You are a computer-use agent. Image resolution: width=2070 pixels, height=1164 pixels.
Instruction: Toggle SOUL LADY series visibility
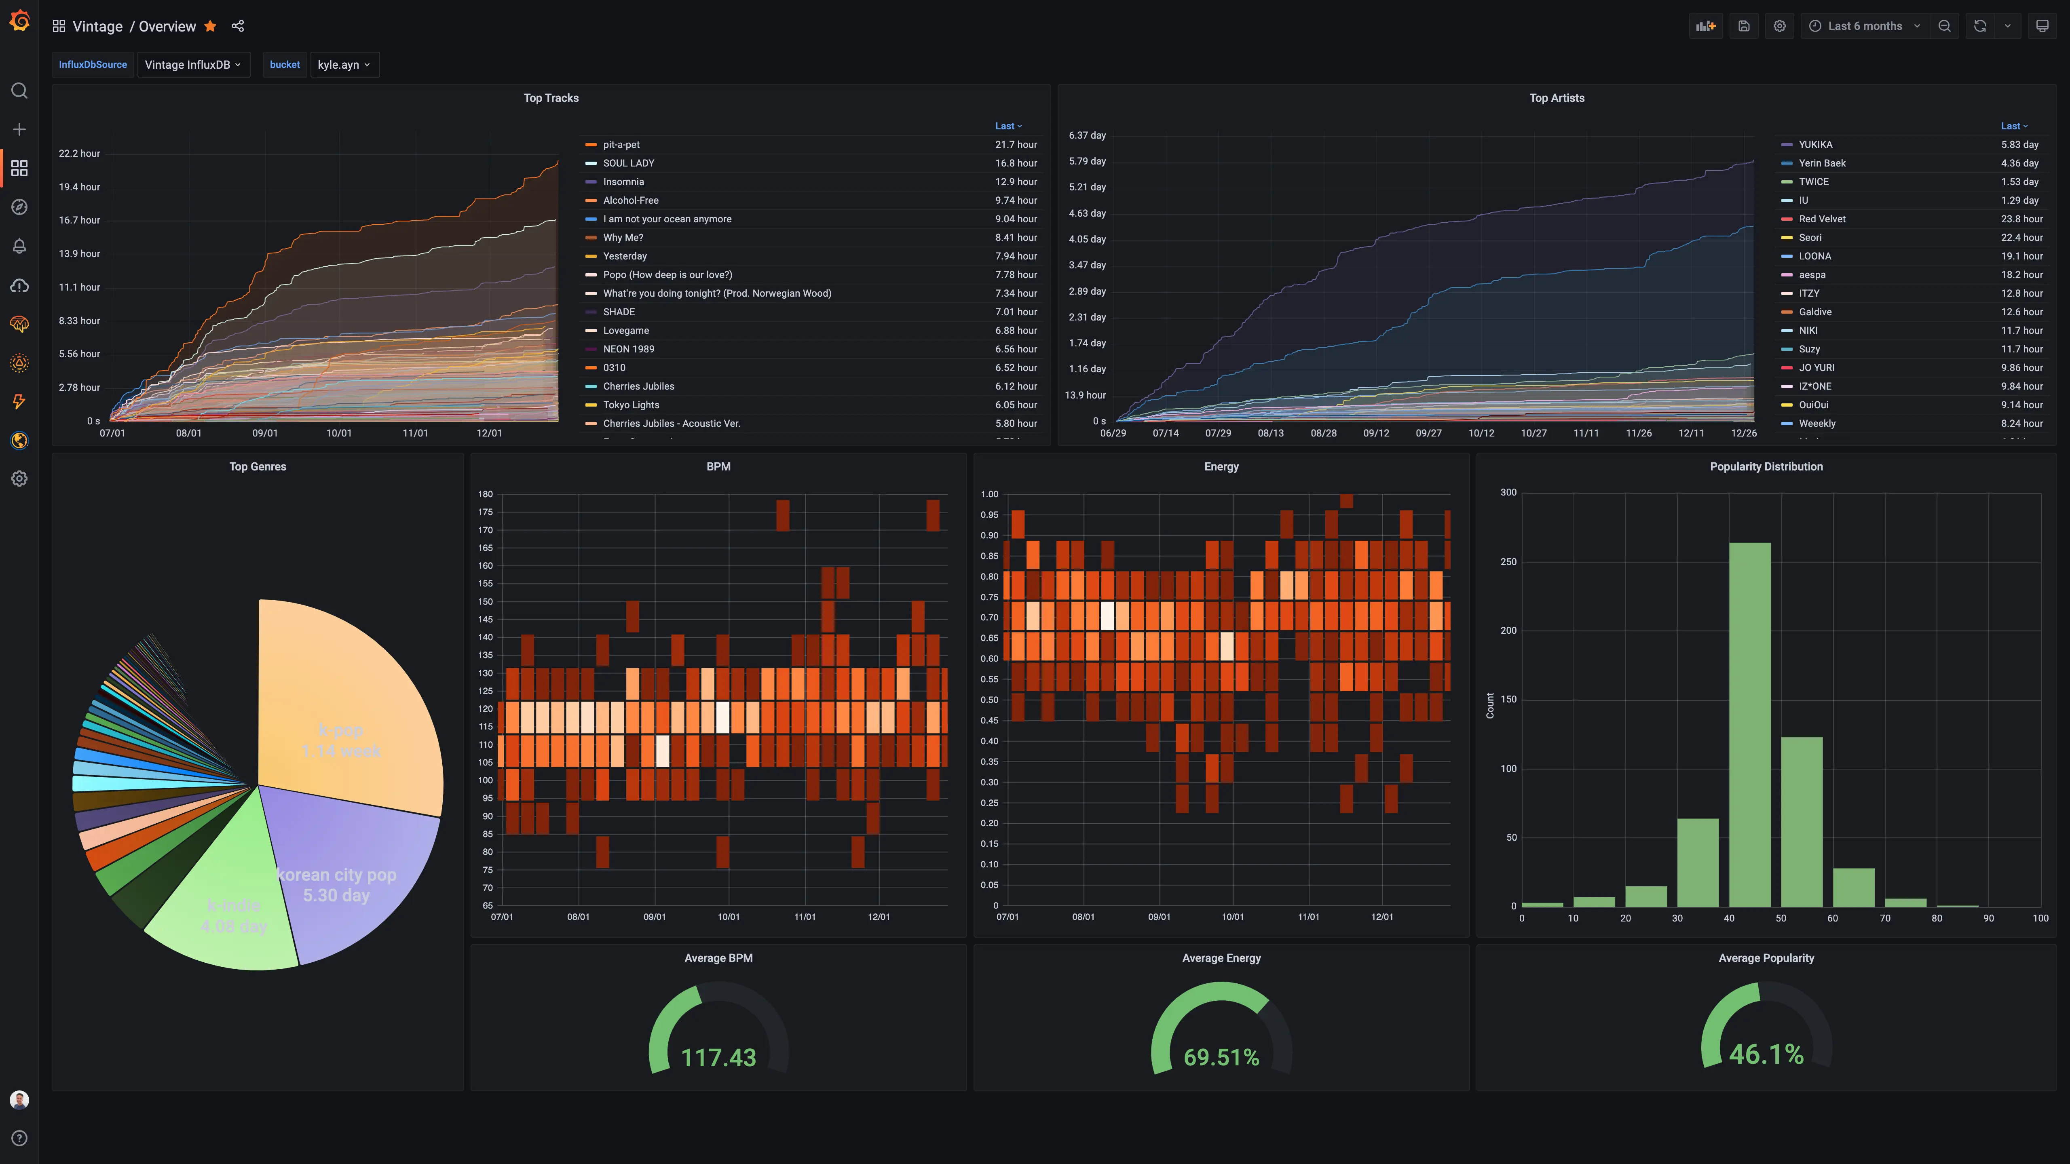tap(628, 163)
